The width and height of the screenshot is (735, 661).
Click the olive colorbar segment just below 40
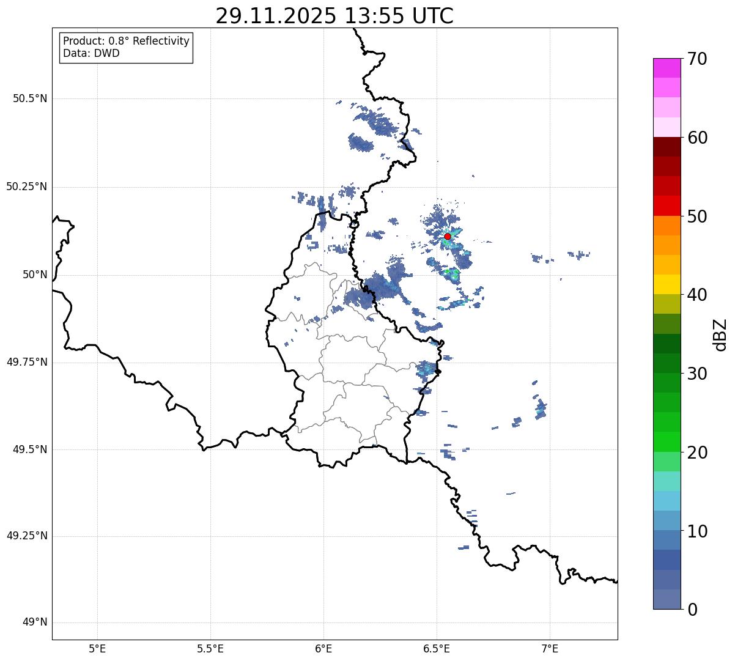(x=667, y=304)
